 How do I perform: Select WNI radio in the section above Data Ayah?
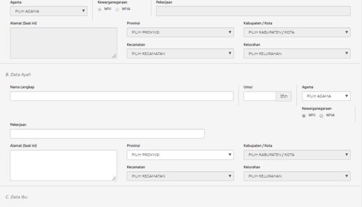100,9
